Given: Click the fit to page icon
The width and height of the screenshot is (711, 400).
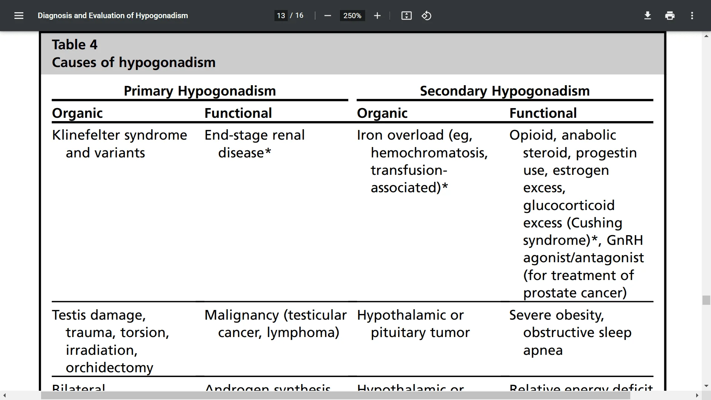Looking at the screenshot, I should (x=406, y=16).
